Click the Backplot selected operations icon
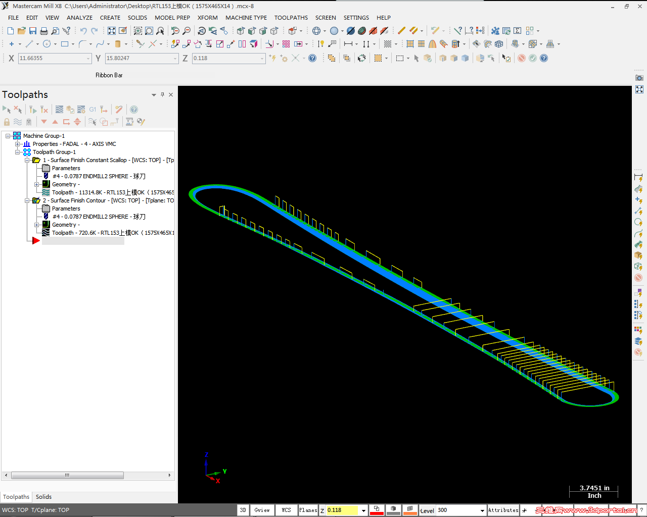 click(x=59, y=109)
